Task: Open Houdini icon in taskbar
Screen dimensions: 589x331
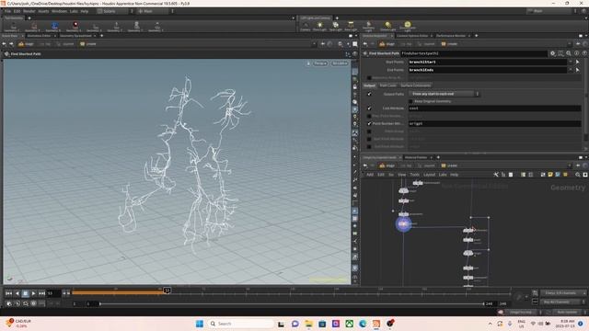Action: [x=376, y=324]
